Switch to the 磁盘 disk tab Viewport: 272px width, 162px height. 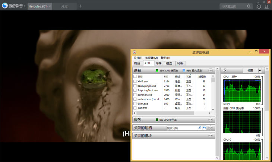click(x=169, y=63)
